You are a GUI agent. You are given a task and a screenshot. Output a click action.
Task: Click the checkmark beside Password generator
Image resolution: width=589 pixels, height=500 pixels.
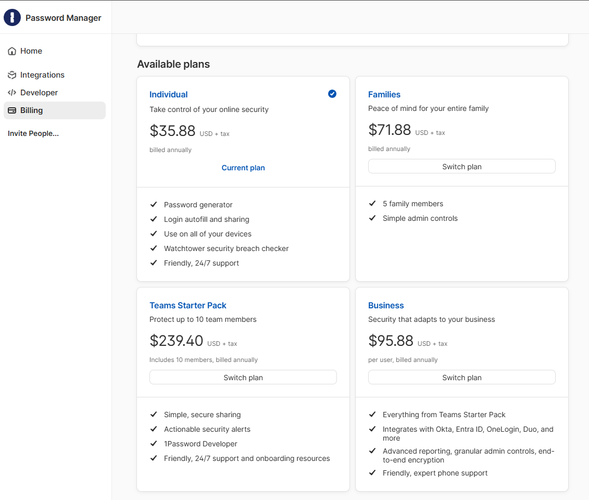click(x=154, y=204)
